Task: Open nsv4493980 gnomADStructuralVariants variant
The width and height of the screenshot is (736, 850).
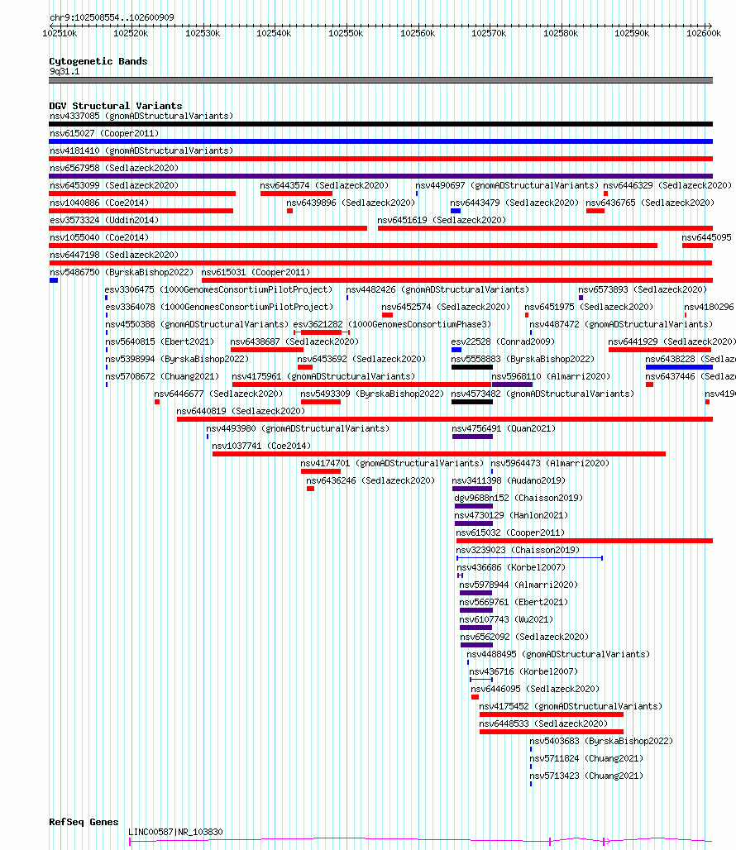Action: click(x=298, y=428)
